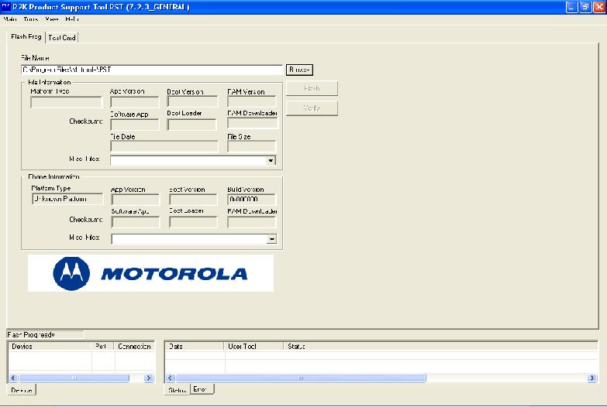
Task: Click the Boot Version field in Phone Information
Action: (193, 199)
